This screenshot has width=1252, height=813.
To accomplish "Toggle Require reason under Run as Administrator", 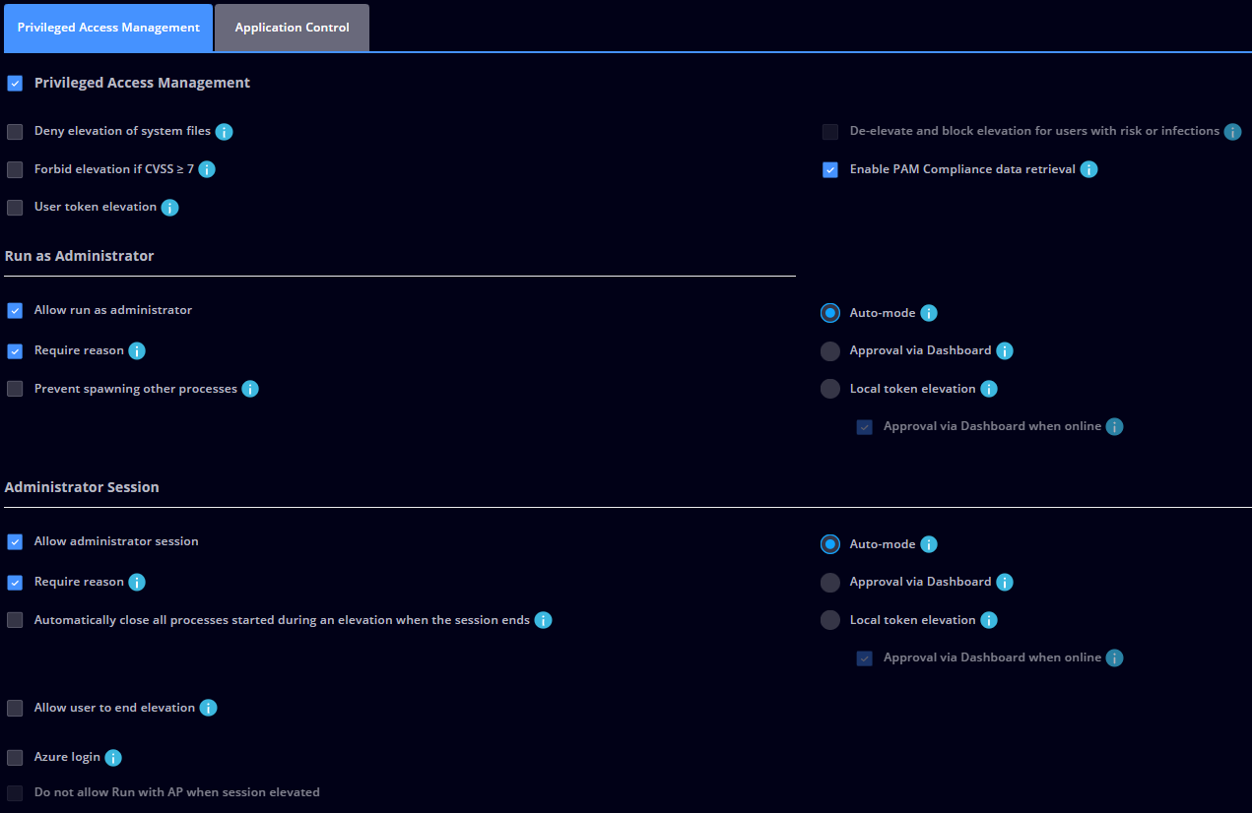I will coord(15,351).
